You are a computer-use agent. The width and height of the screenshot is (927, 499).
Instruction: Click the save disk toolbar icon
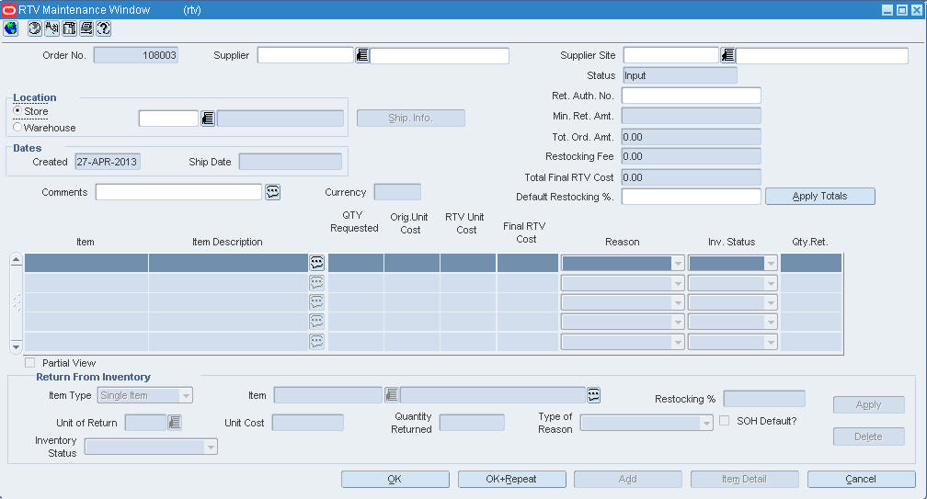69,28
